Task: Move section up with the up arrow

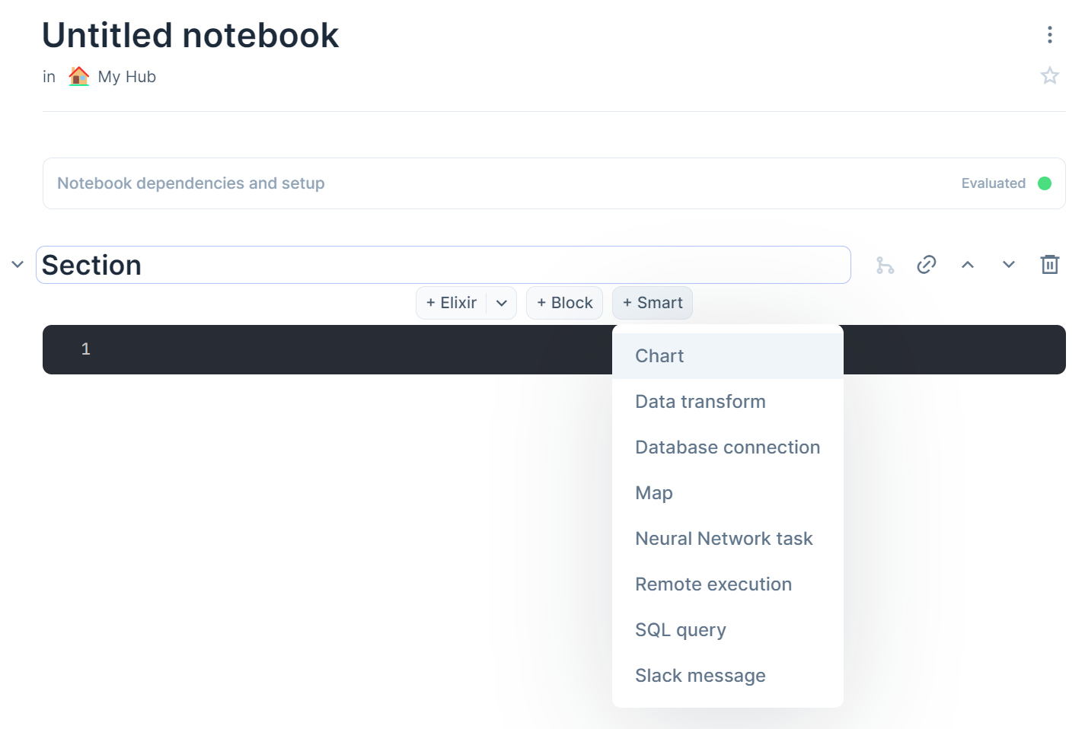Action: (967, 265)
